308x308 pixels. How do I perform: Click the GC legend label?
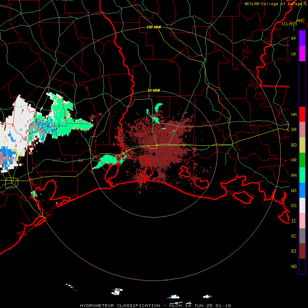[x=294, y=236]
